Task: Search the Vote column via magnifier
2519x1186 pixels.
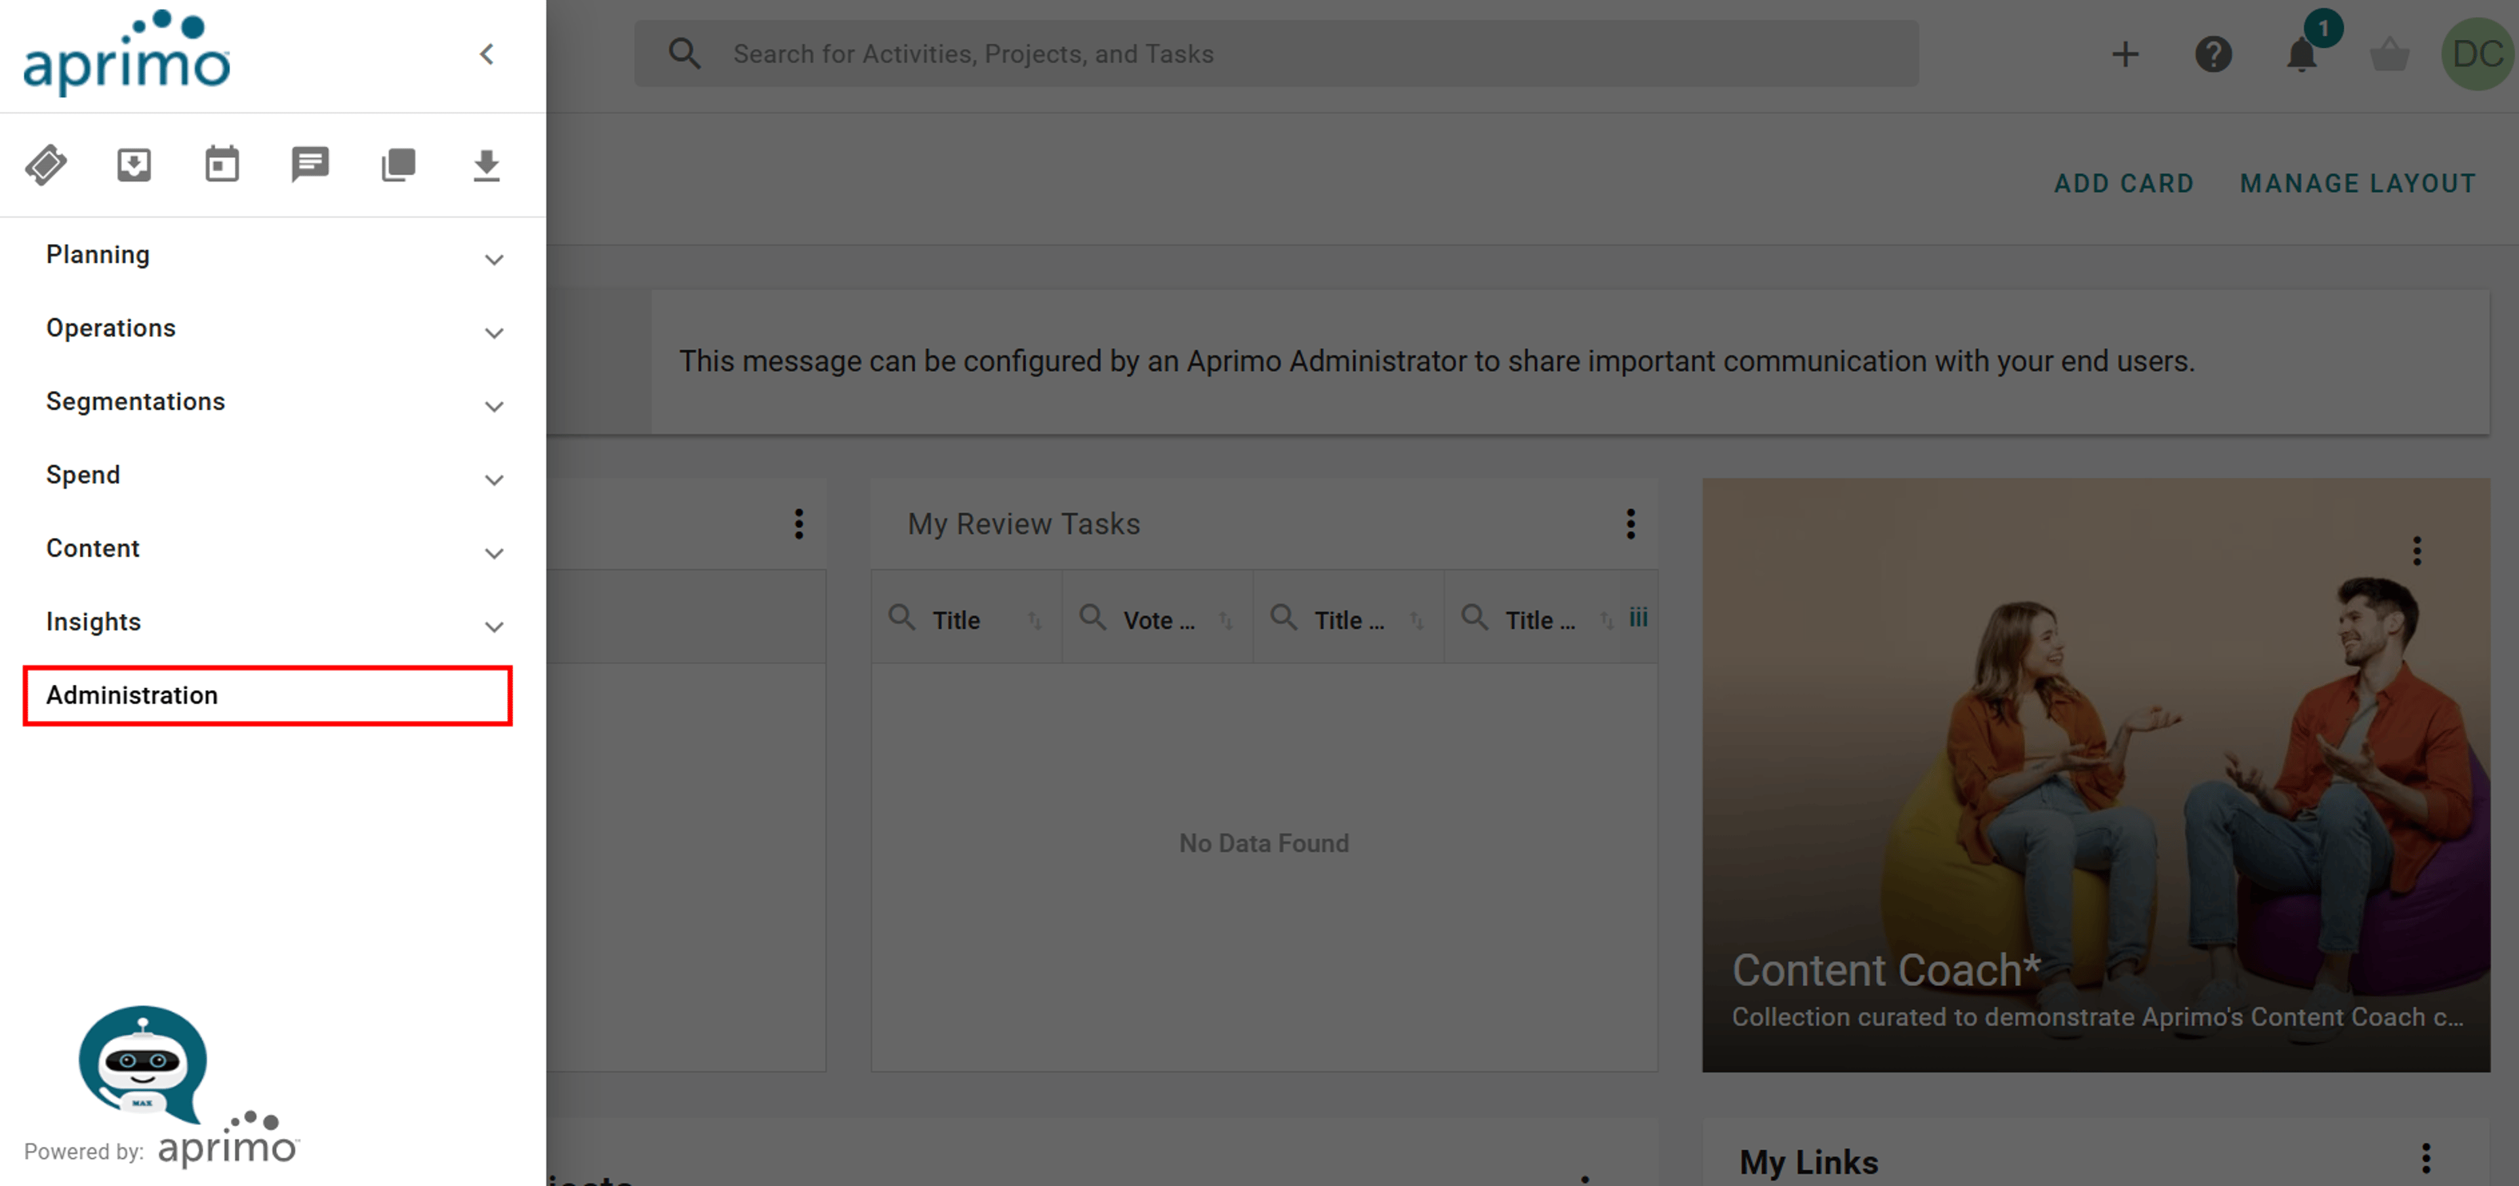Action: click(1092, 618)
